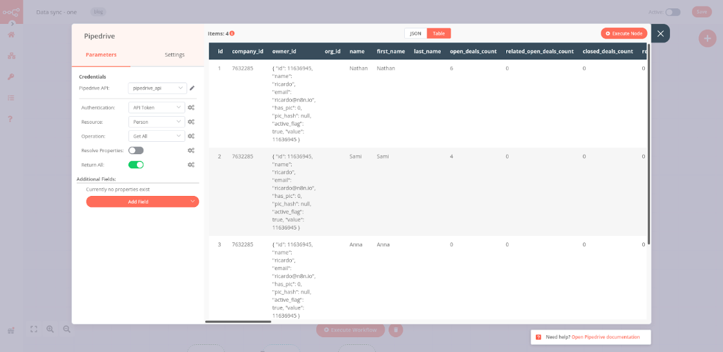Switch output view to JSON
Screen dimensions: 723x352
[416, 34]
